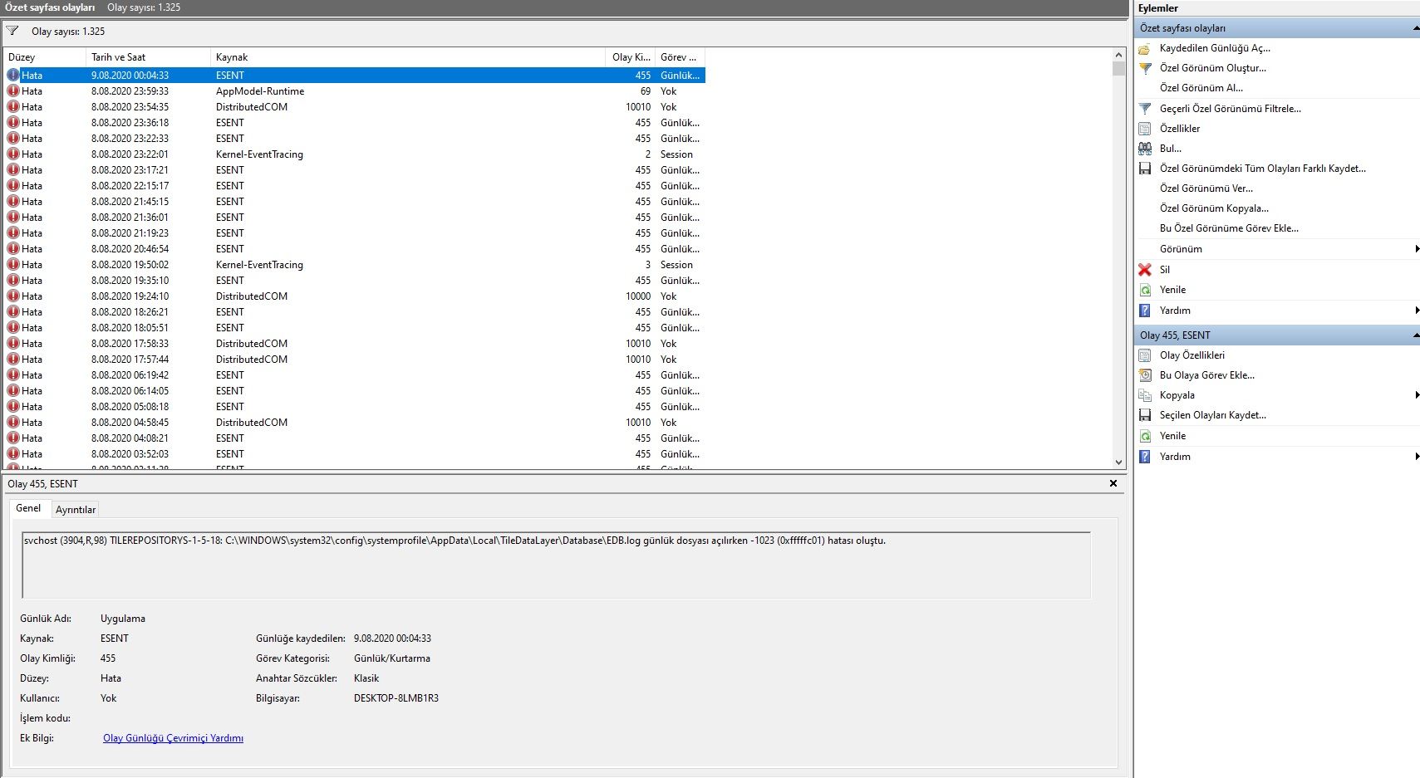The width and height of the screenshot is (1420, 778).
Task: Click error icon of the 23:59:33 AppModel-Runtime row
Action: point(13,91)
